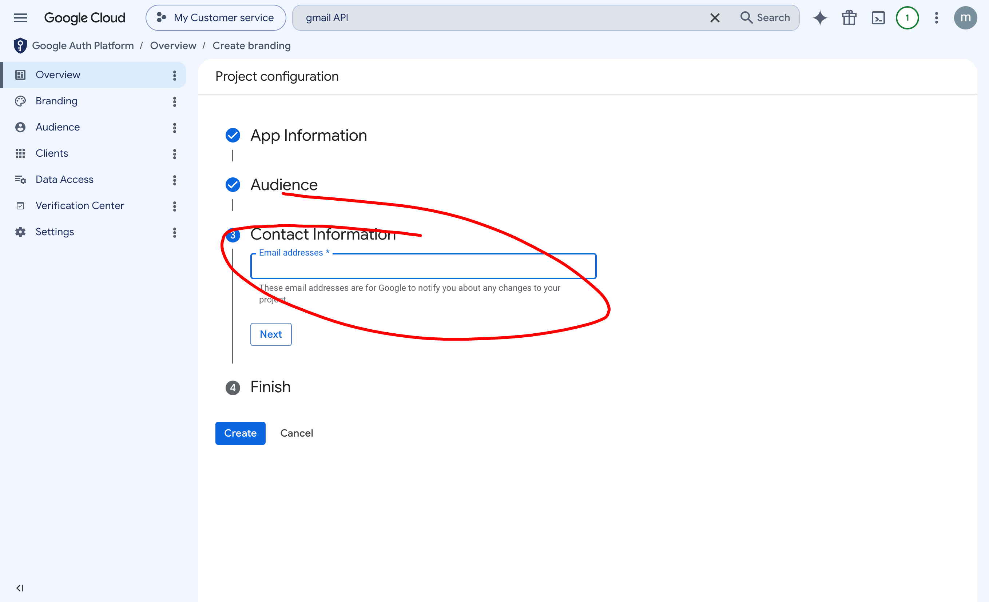Go to the Overview breadcrumb link
Screen dimensions: 989x602
click(173, 46)
